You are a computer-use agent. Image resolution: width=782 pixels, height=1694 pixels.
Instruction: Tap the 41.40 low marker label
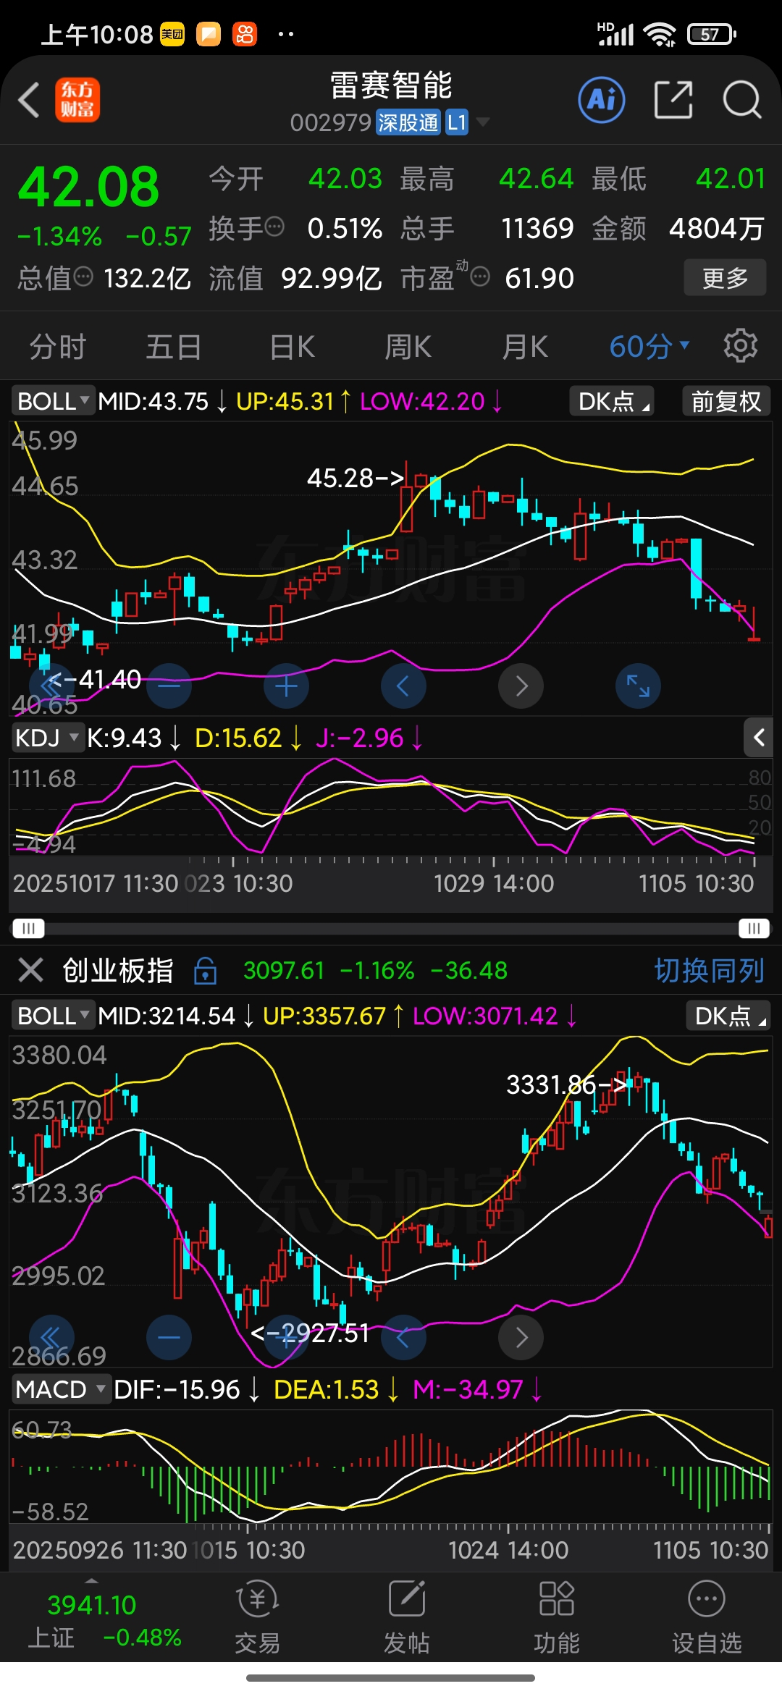(x=94, y=679)
